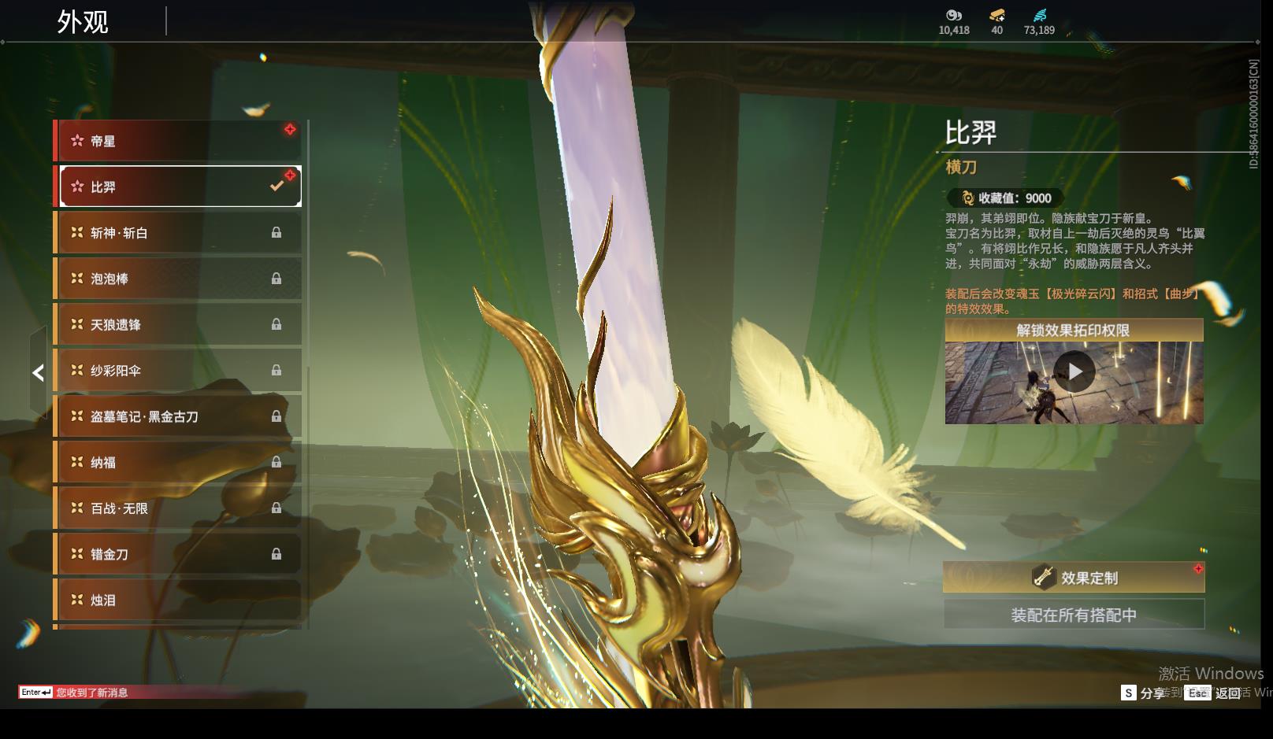Viewport: 1273px width, 739px height.
Task: Click the rarity icon beside 烛泪
Action: 77,599
